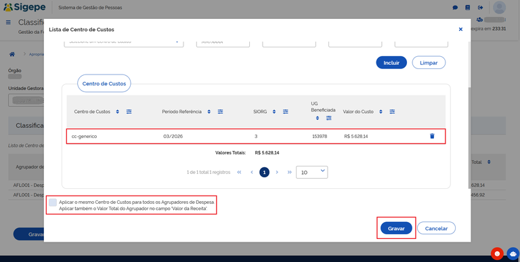Sort by SIORG column
This screenshot has height=262, width=520.
coord(274,112)
